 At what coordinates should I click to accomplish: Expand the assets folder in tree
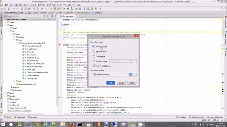click(14, 37)
